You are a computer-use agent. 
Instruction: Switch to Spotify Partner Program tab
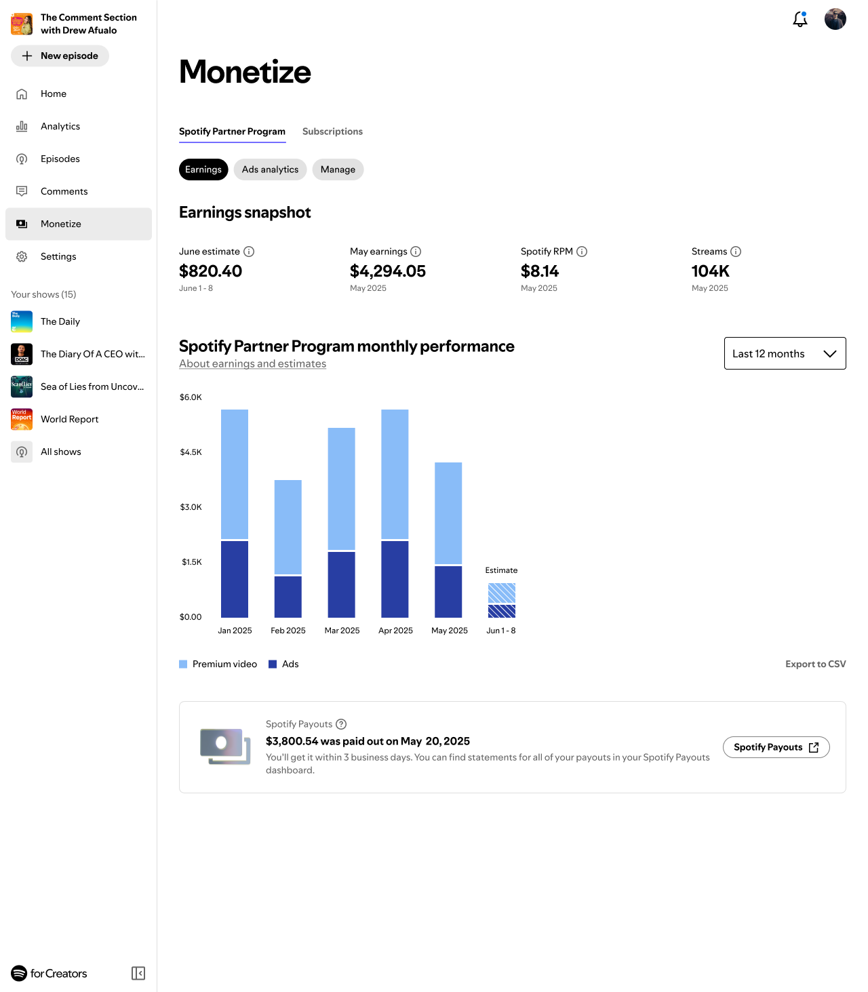tap(232, 132)
